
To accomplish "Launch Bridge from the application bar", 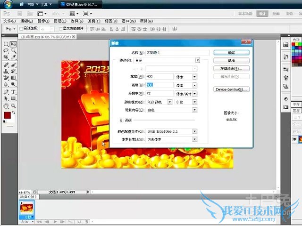I will (x=20, y=14).
